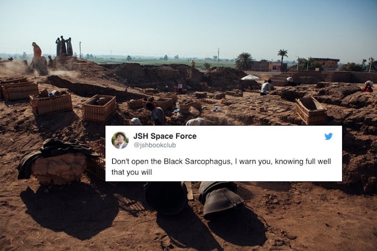This screenshot has width=377, height=251.
Task: Click the utility pole in the center distance
Action: tap(218, 57)
